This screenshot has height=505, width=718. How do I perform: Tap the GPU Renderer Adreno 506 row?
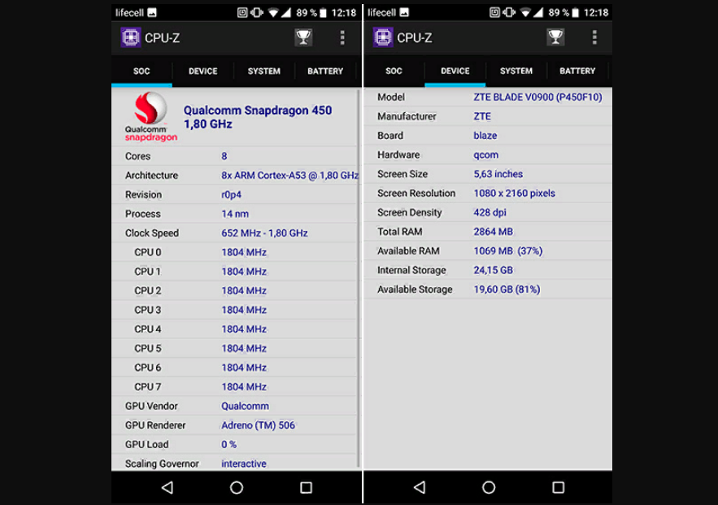click(x=236, y=425)
